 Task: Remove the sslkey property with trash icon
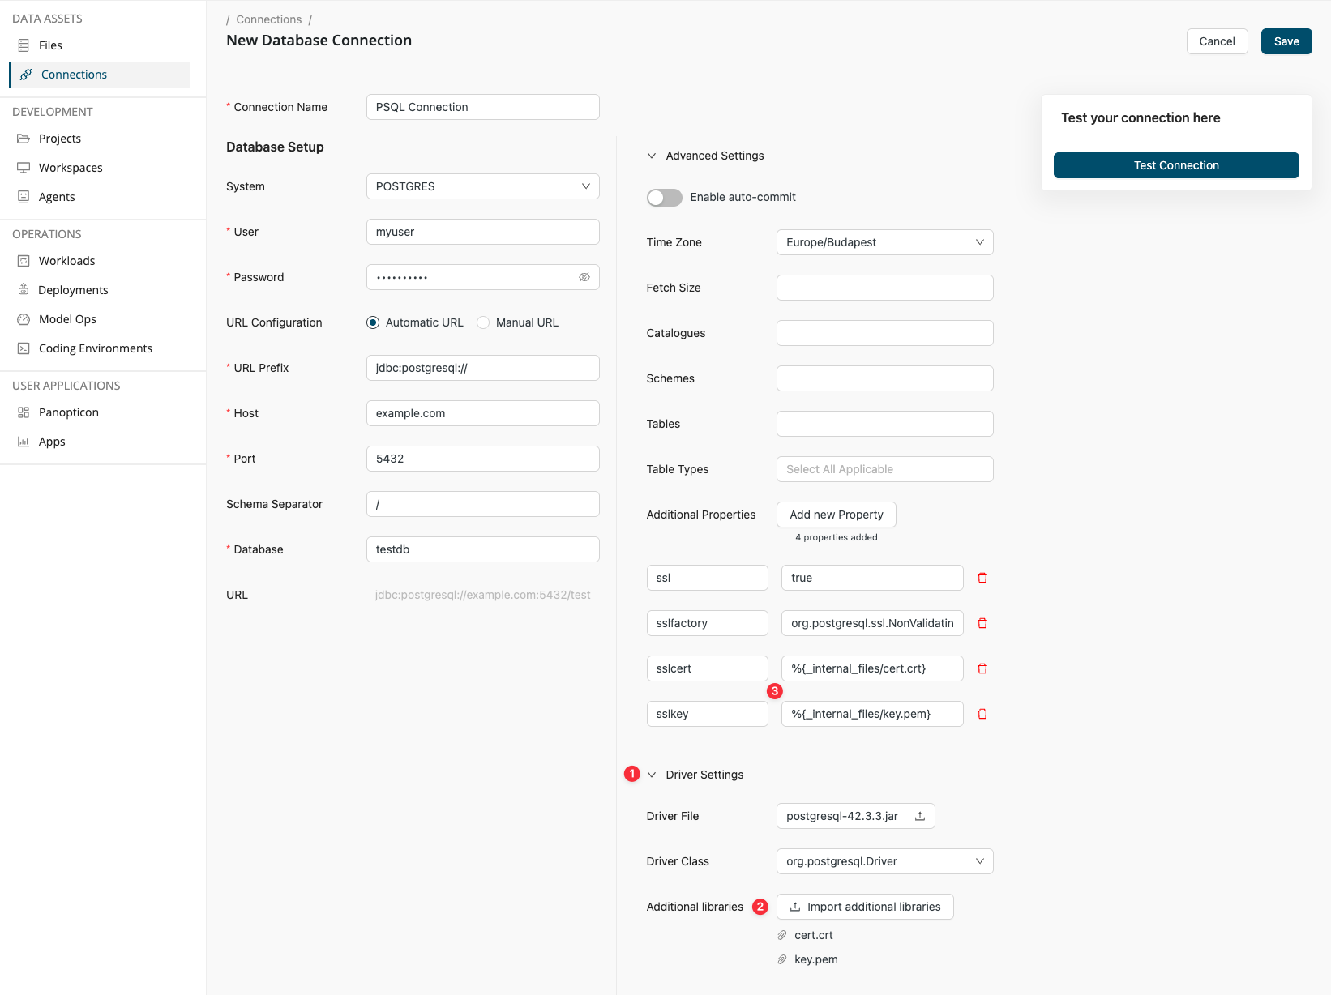982,714
